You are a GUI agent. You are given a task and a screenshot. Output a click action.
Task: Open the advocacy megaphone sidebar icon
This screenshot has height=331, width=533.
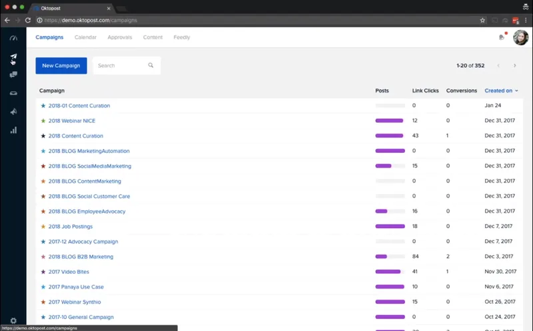point(13,112)
